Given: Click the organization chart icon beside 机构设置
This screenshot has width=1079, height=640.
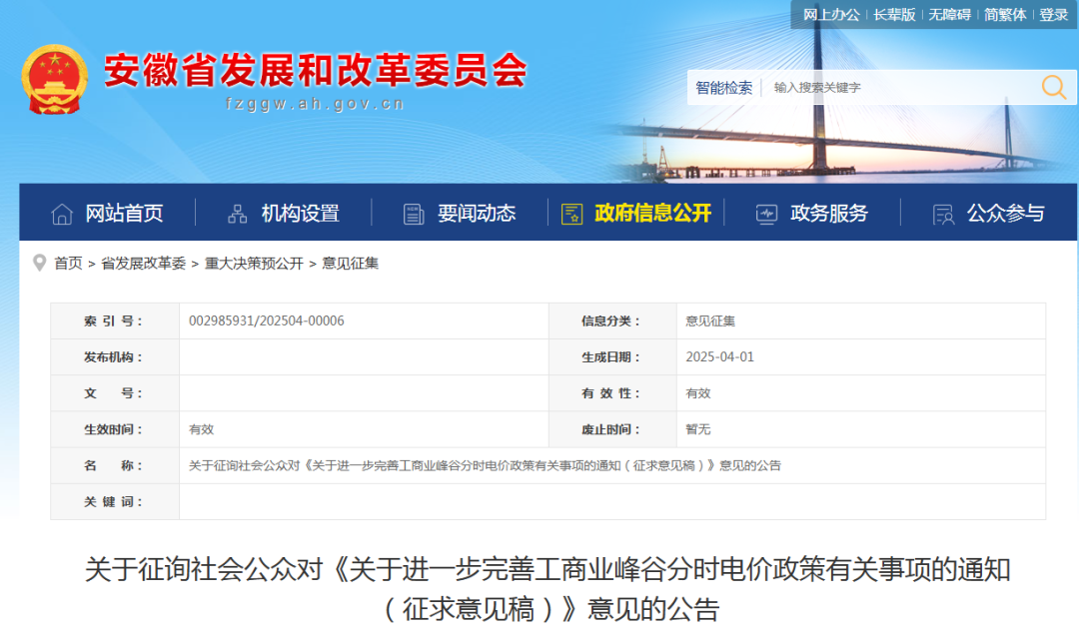Looking at the screenshot, I should 238,214.
